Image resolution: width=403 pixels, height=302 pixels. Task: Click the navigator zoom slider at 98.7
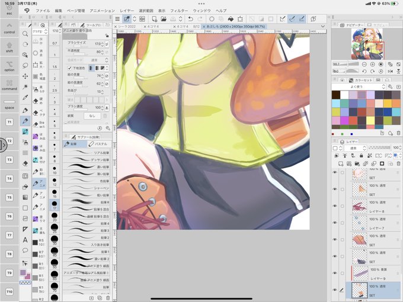point(346,64)
